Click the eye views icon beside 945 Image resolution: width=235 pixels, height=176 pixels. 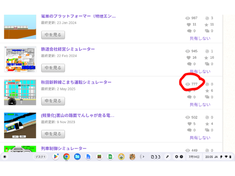point(188,51)
